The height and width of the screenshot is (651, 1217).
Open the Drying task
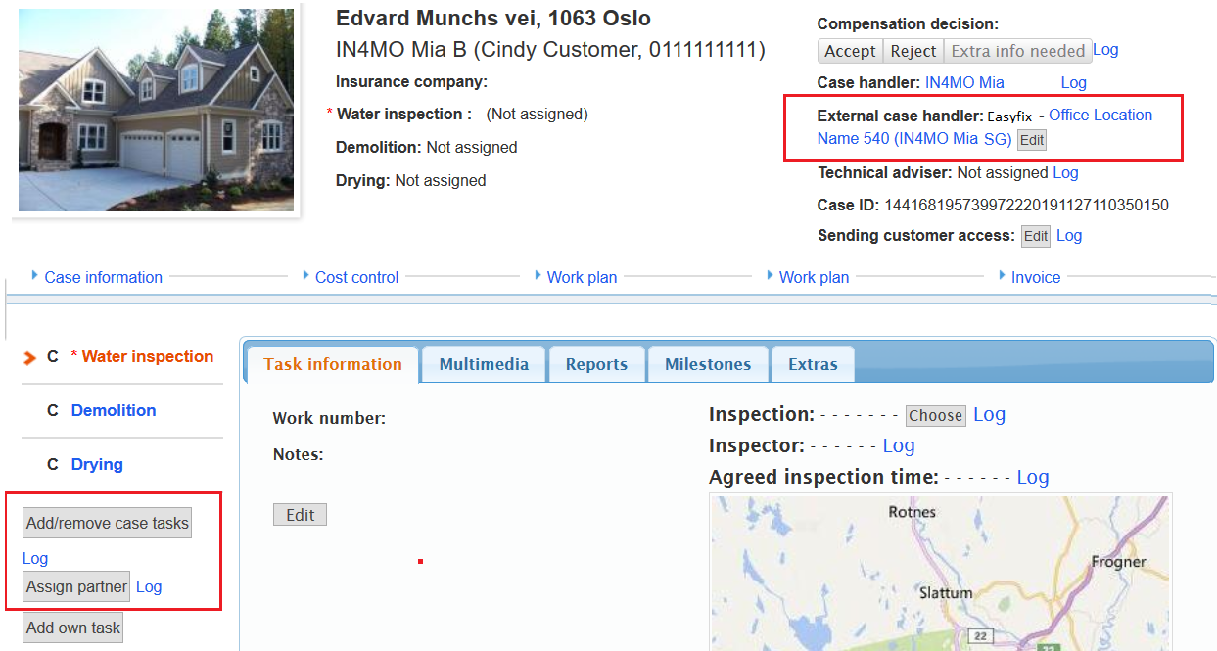[x=97, y=464]
